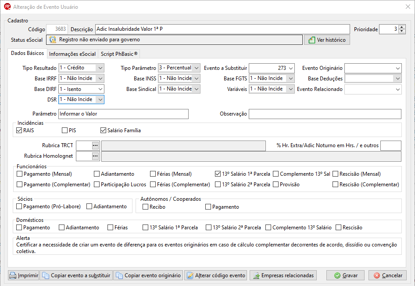Switch to the Informações eSocial tab

click(72, 54)
